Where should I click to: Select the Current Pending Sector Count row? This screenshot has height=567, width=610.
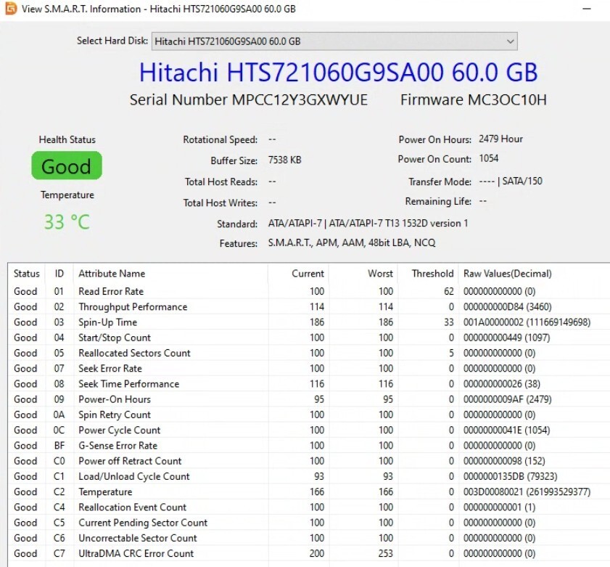[309, 523]
